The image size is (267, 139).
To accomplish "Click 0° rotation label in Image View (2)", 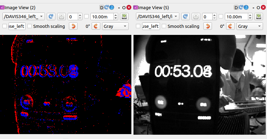I will point(88,26).
